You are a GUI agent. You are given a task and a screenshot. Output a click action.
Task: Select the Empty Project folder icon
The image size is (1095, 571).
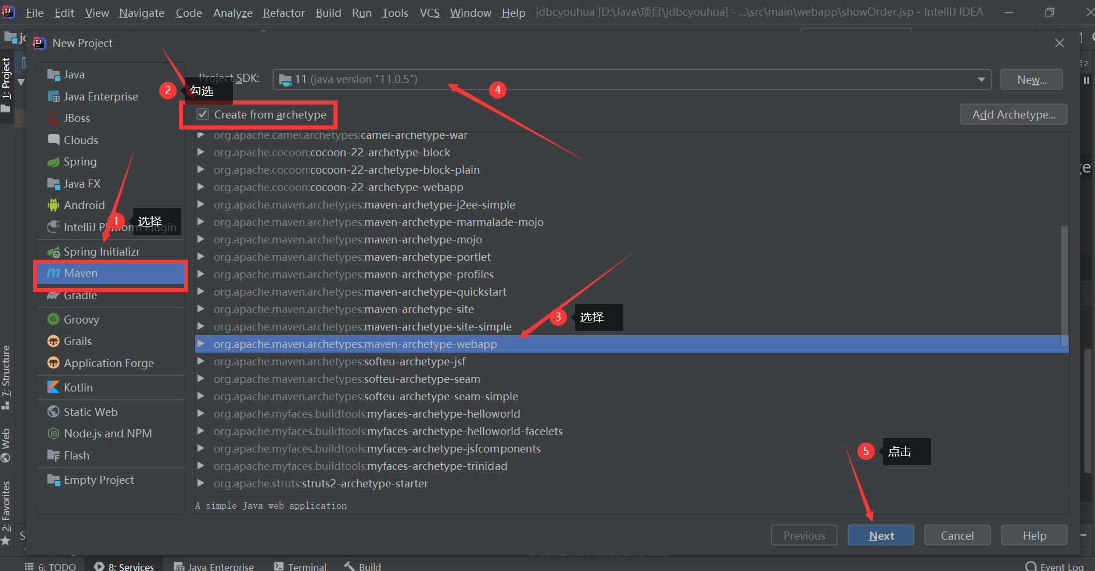click(x=53, y=480)
